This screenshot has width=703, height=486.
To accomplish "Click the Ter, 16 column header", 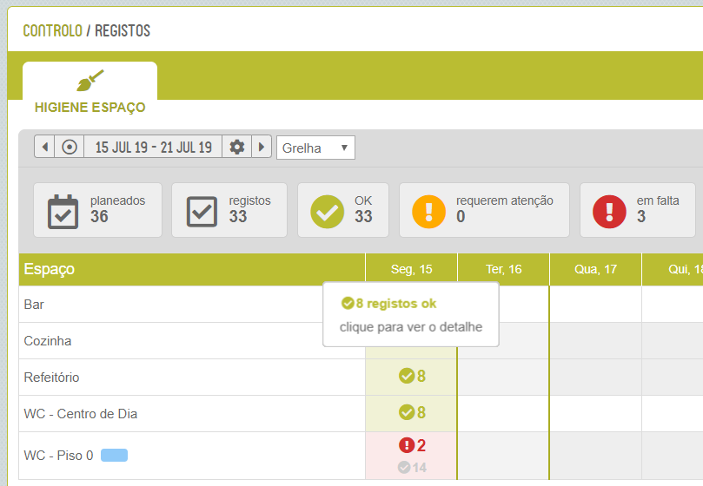I will (503, 269).
